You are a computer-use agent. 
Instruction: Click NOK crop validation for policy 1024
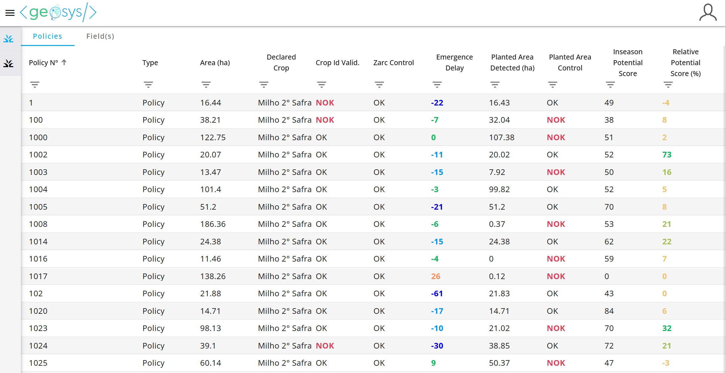click(325, 346)
